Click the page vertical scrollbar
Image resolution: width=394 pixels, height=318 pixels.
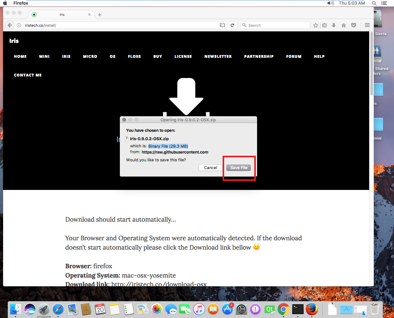pyautogui.click(x=371, y=64)
